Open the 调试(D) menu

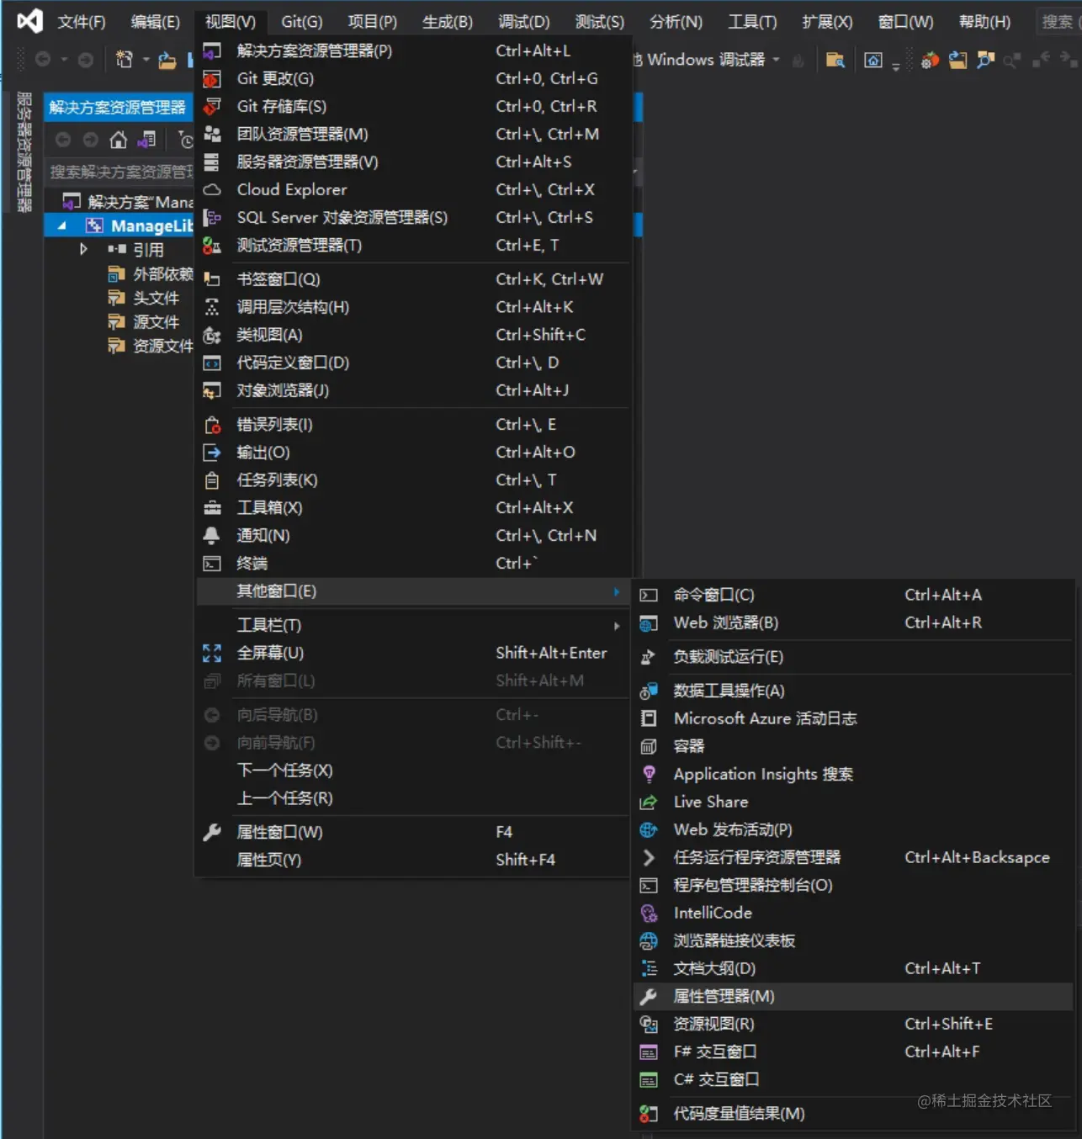524,22
